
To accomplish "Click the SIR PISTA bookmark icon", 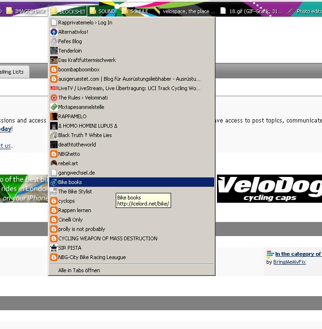I will coord(54,248).
